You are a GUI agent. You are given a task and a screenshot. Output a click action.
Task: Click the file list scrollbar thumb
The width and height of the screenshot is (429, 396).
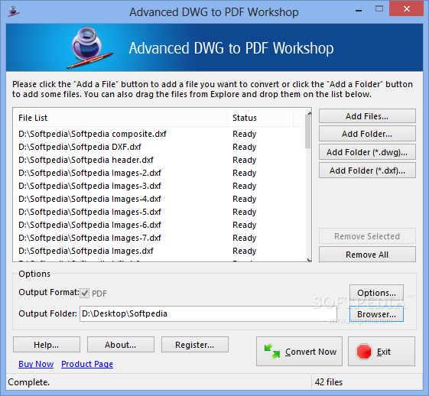click(308, 131)
